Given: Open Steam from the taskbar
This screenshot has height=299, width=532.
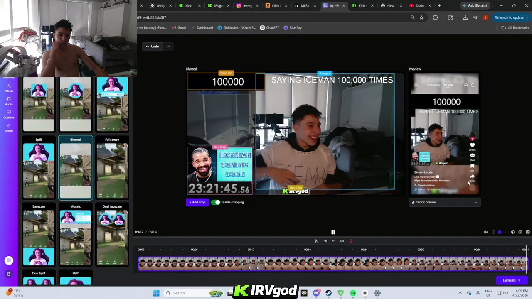Looking at the screenshot, I should [x=328, y=293].
